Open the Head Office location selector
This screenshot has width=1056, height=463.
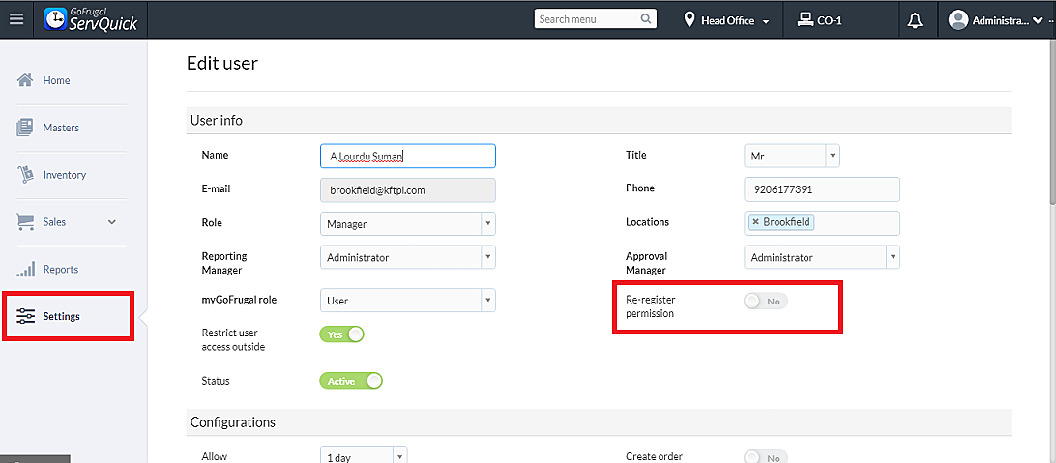727,20
